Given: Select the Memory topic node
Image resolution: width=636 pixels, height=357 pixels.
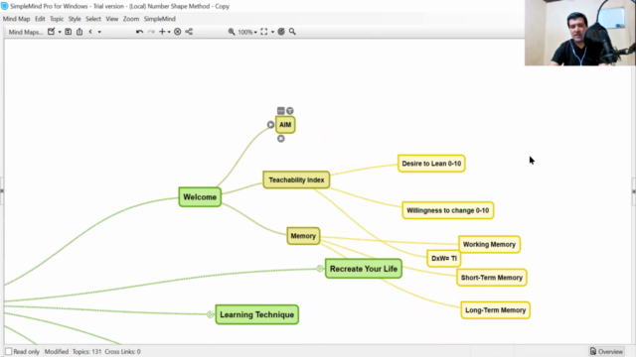Looking at the screenshot, I should pos(303,236).
